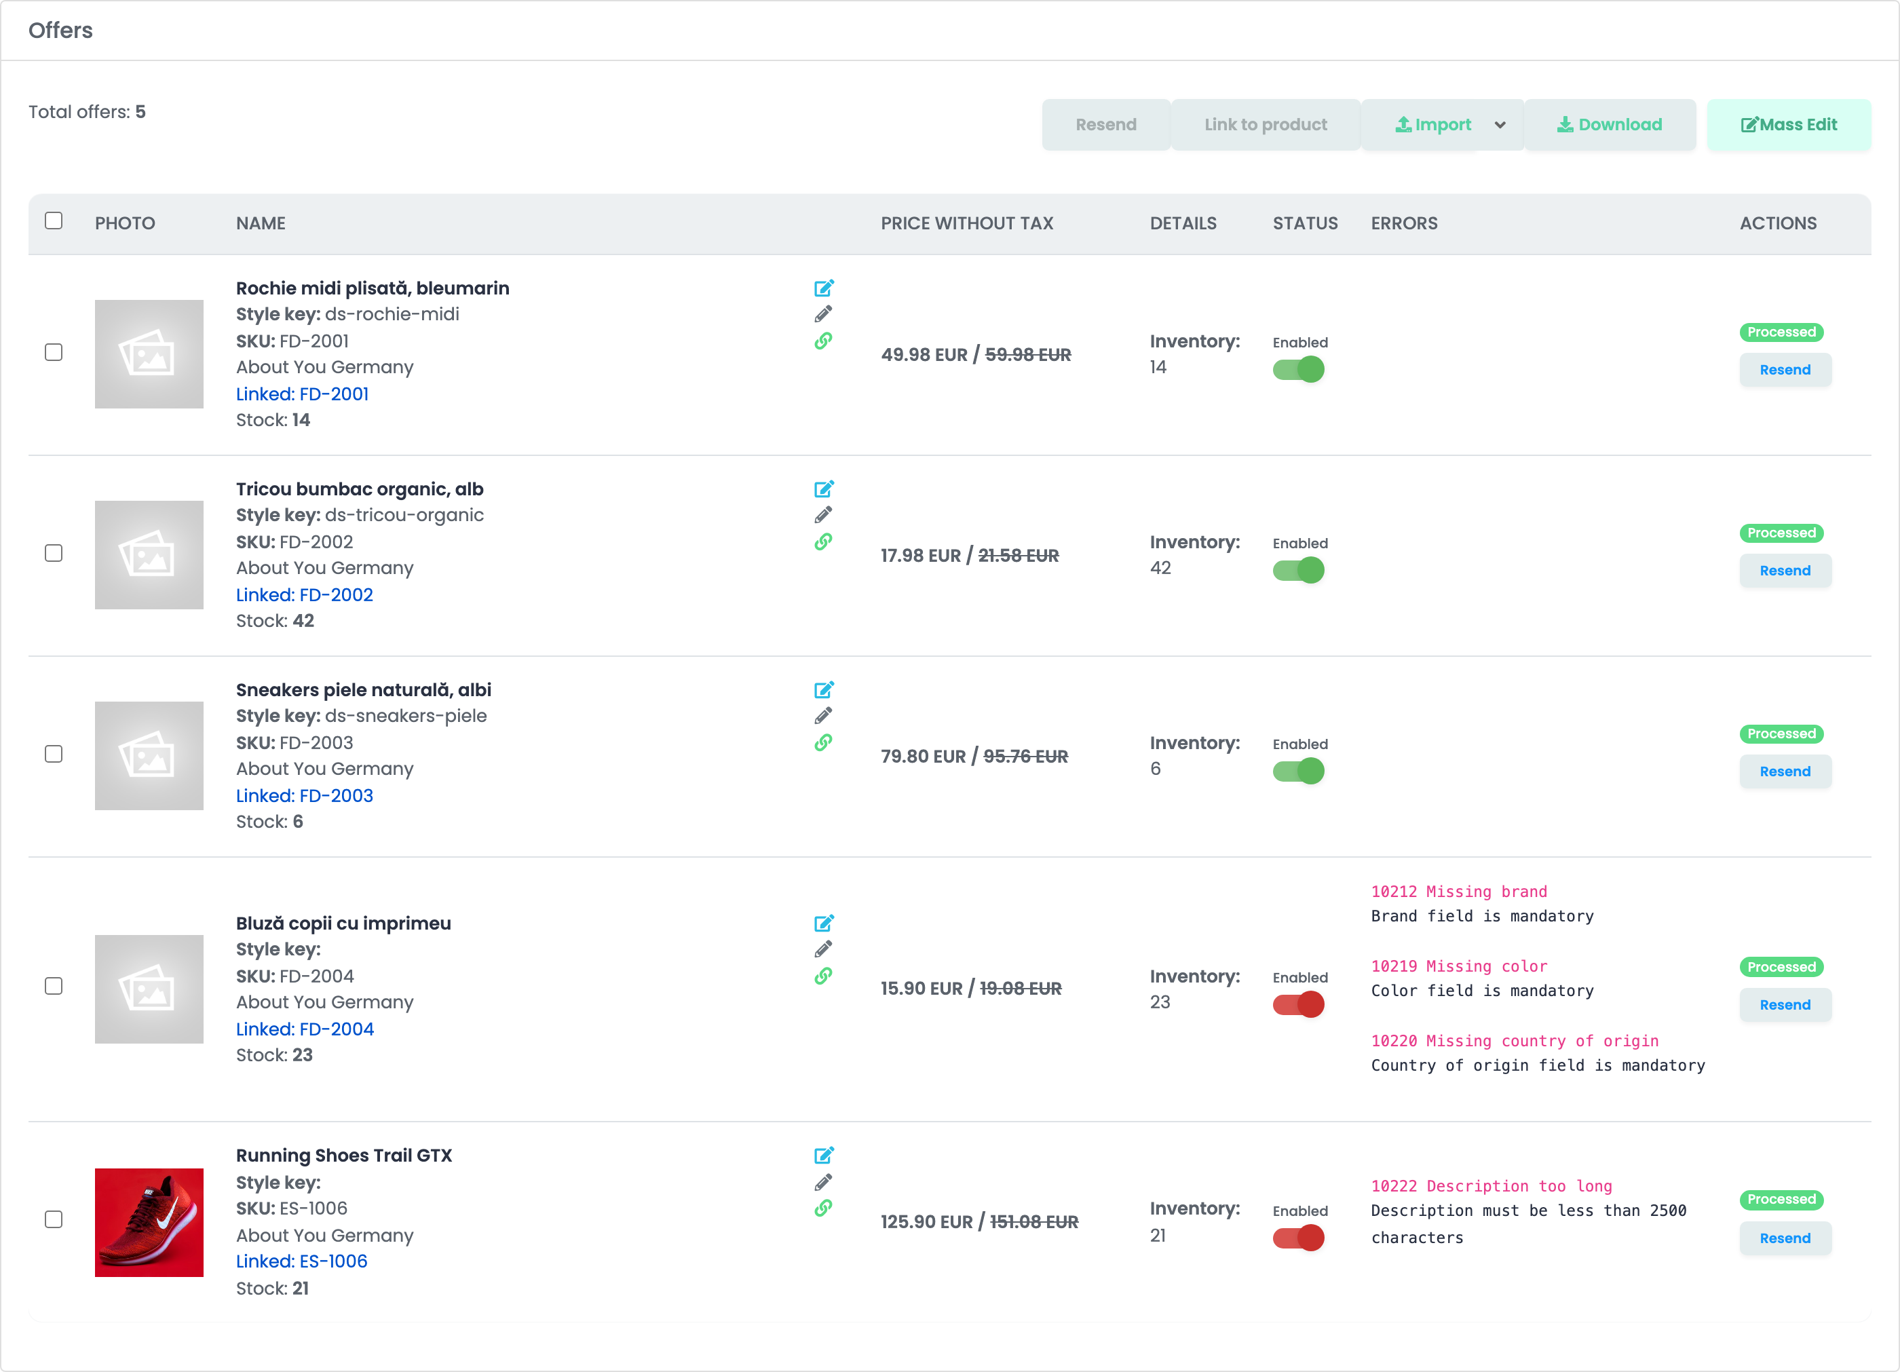Click the top Resend toolbar button
This screenshot has width=1900, height=1372.
coord(1106,125)
